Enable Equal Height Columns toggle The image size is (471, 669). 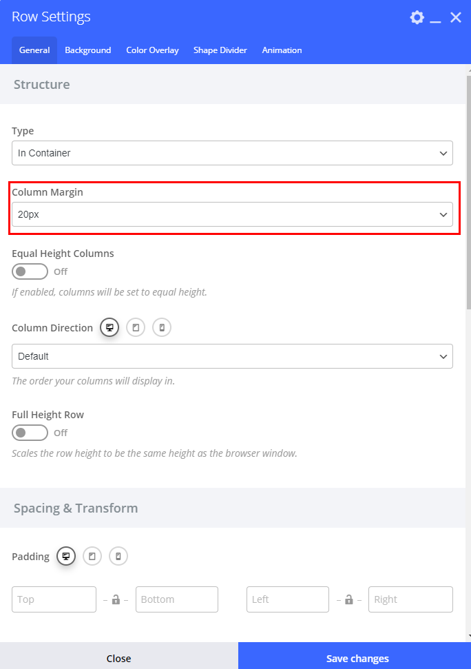30,271
